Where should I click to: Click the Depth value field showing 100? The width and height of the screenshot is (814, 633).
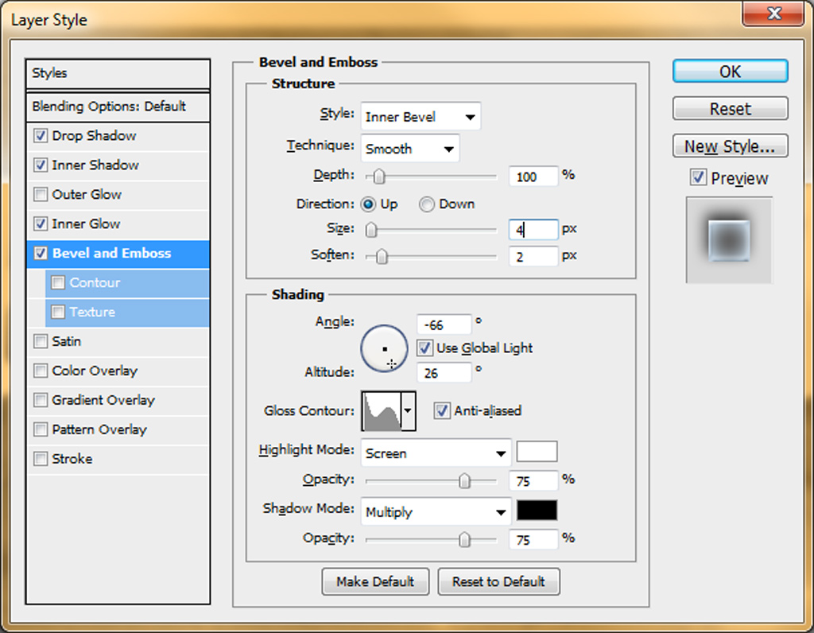[x=533, y=177]
